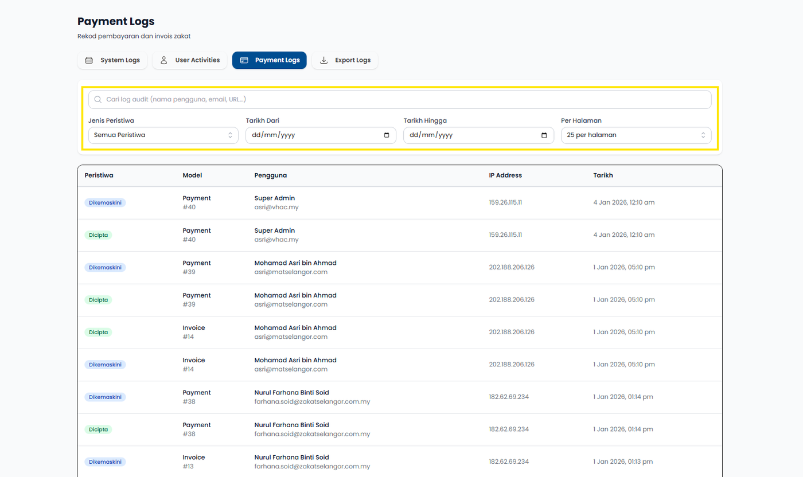The width and height of the screenshot is (803, 477).
Task: Click the Dikemaskini badge for Payment #40
Action: tap(105, 203)
